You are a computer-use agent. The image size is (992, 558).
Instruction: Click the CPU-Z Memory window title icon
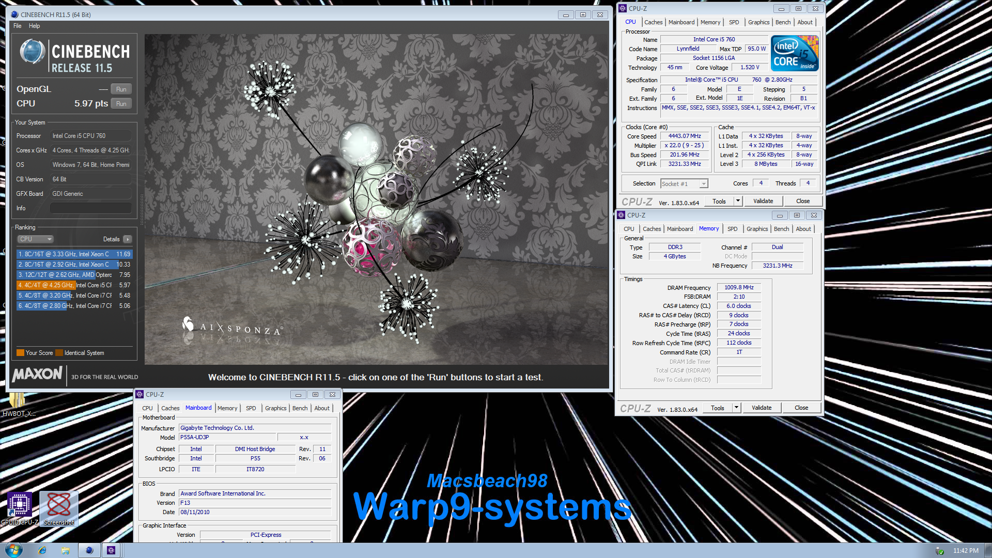click(x=621, y=215)
